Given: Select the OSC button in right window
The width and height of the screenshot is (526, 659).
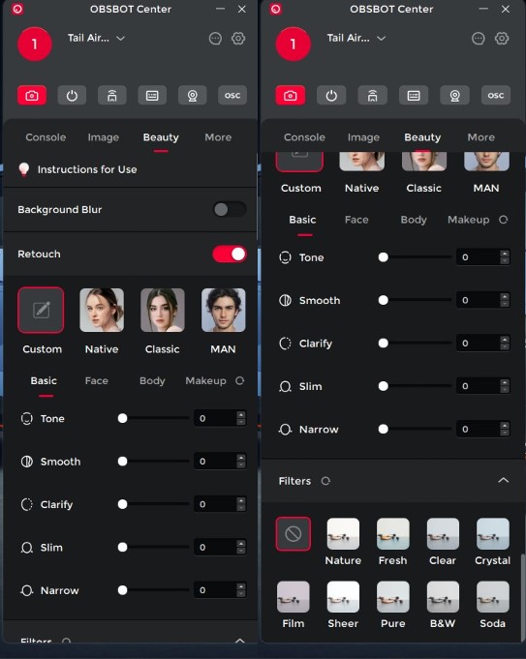Looking at the screenshot, I should tap(496, 96).
